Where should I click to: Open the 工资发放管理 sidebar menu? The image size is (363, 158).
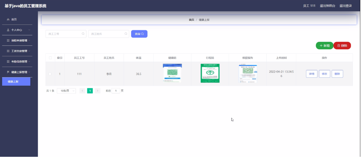17,51
